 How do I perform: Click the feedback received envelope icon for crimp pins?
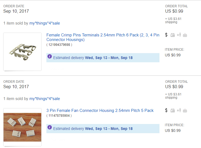point(185,35)
